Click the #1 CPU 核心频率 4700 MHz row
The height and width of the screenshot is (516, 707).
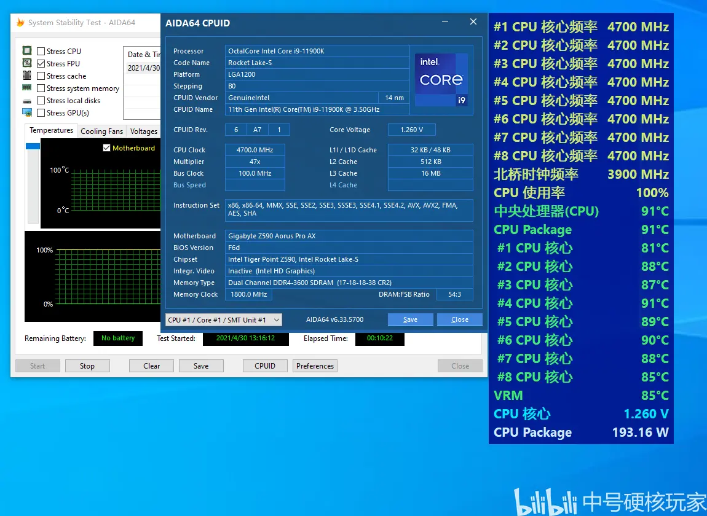[x=581, y=27]
